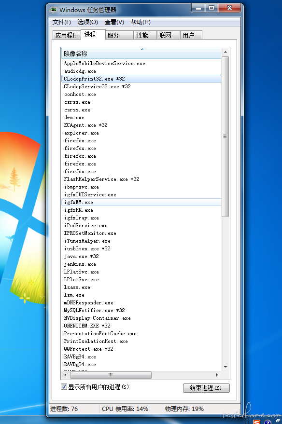The height and width of the screenshot is (424, 282).
Task: Select conhost.exe process row
Action: [x=141, y=95]
